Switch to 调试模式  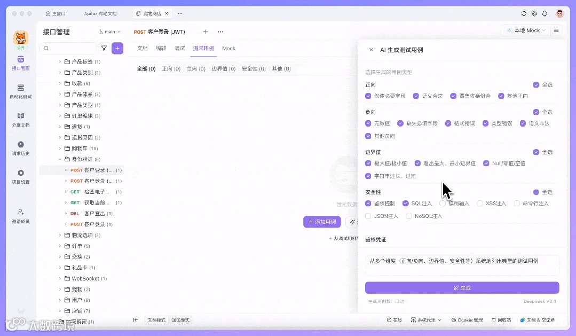click(x=180, y=320)
